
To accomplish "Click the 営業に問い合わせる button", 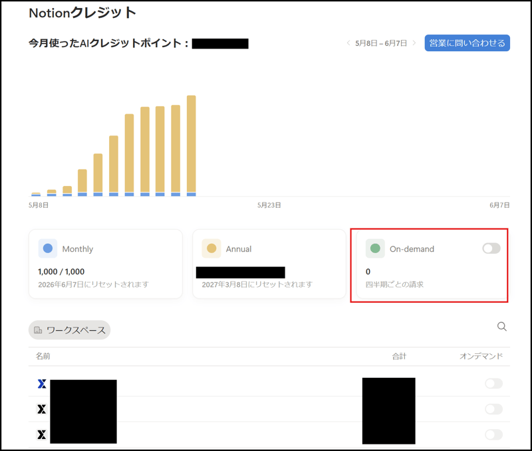I will (467, 43).
